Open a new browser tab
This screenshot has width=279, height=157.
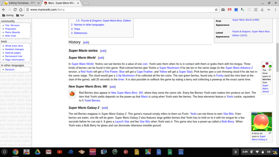tap(85, 3)
